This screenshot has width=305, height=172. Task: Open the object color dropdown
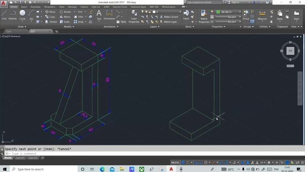228,12
